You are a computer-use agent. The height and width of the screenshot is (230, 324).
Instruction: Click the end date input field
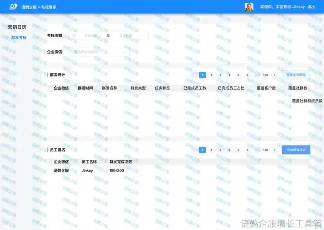click(126, 35)
